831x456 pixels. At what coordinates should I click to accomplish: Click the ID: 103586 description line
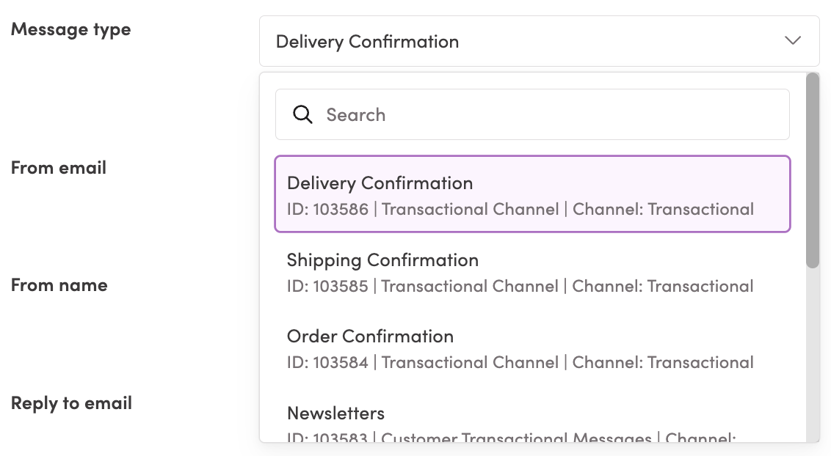point(520,210)
